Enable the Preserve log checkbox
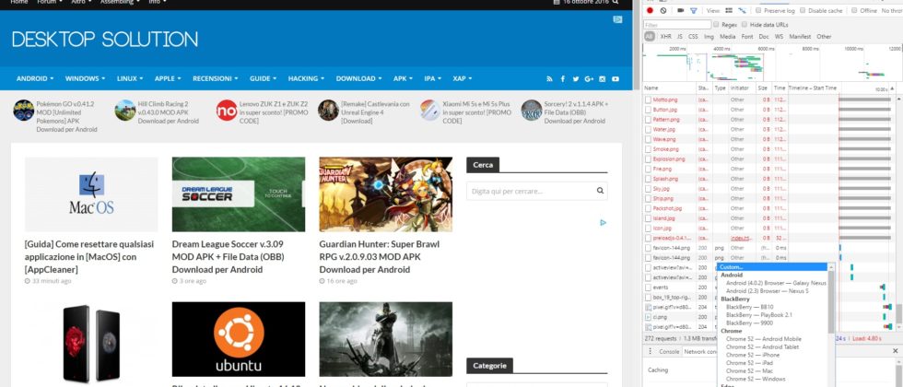Viewport: 903px width, 387px height. (x=757, y=10)
